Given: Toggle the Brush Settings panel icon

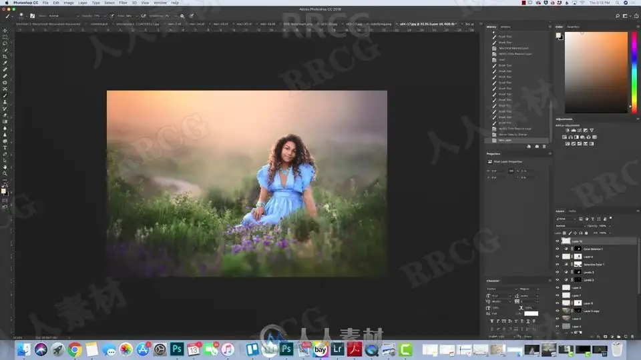Looking at the screenshot, I should click(32, 16).
